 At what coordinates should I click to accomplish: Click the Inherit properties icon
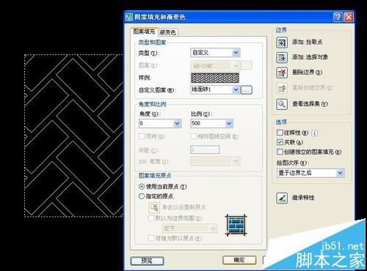[282, 198]
